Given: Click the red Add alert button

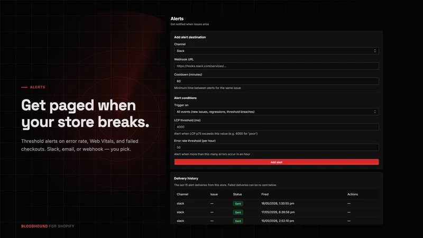Looking at the screenshot, I should tap(276, 162).
